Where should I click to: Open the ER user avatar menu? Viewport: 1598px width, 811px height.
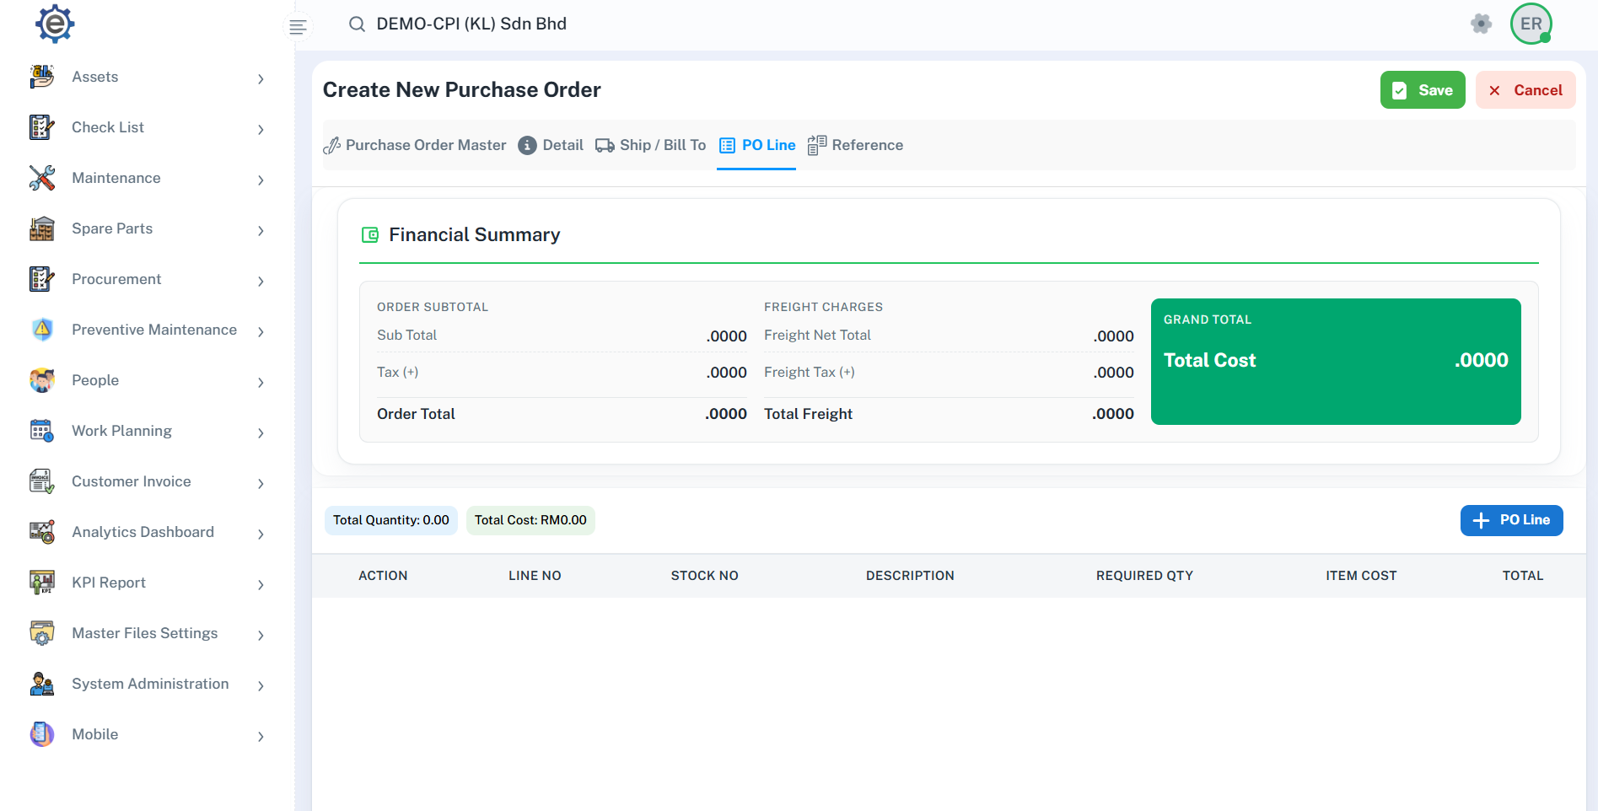(x=1531, y=24)
